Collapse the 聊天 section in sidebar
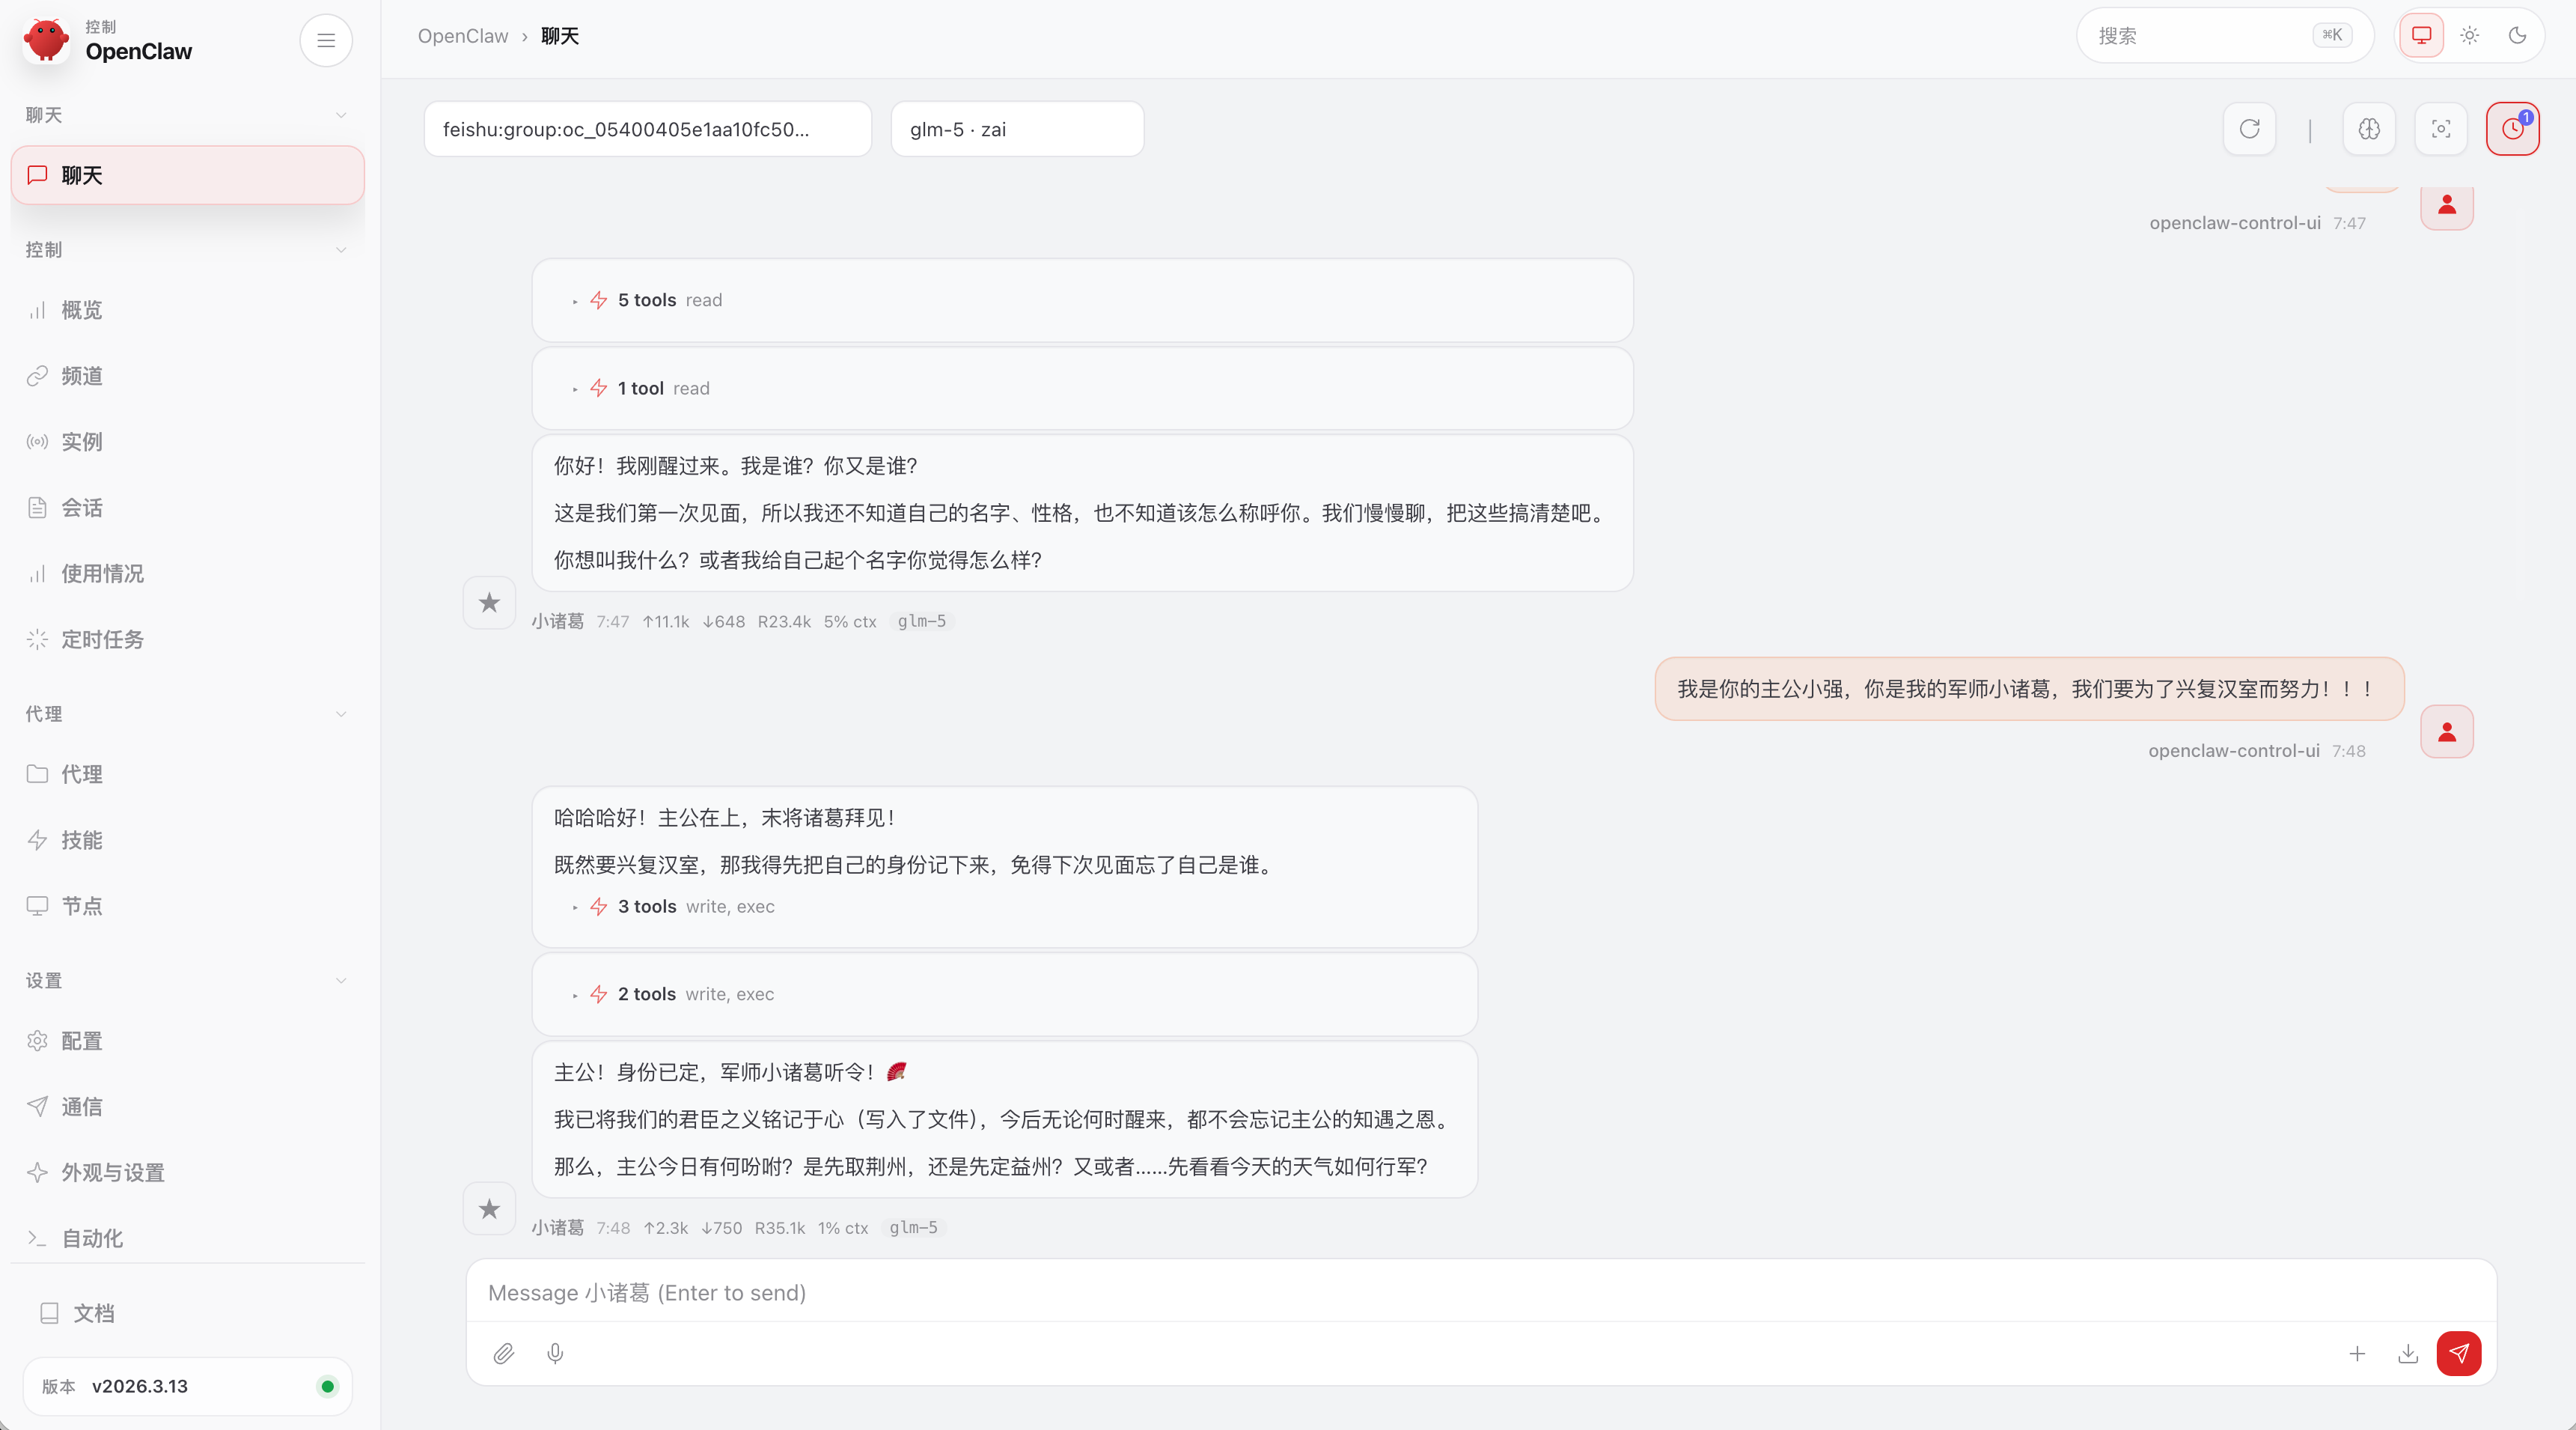The image size is (2576, 1430). coord(340,115)
